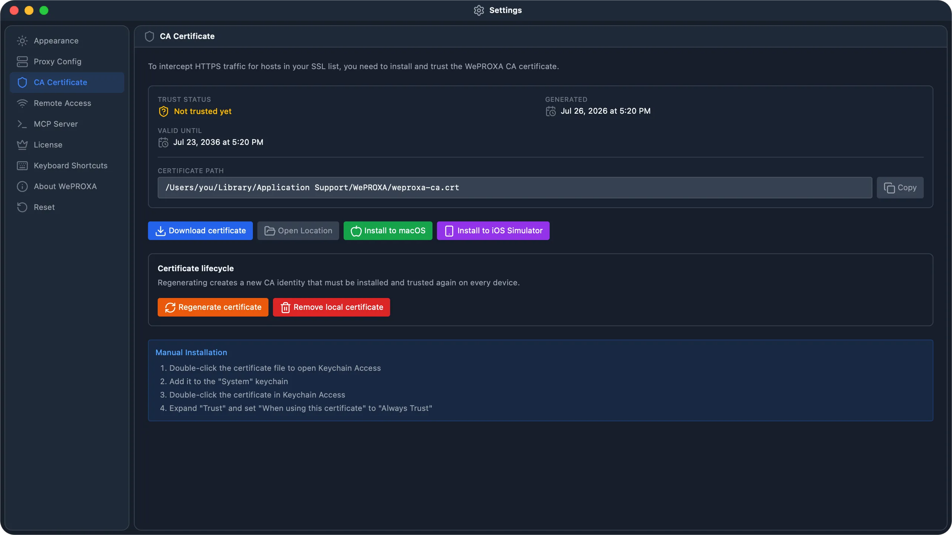Show Keyboard Shortcuts settings
The image size is (952, 535).
coord(67,166)
